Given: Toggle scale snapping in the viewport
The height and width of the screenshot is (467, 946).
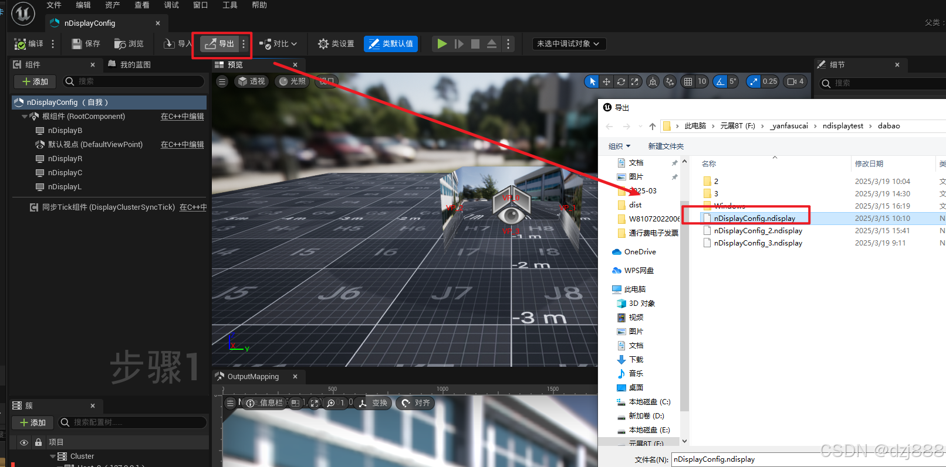Looking at the screenshot, I should click(754, 81).
